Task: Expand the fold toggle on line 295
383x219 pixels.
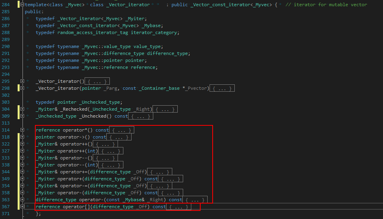Action: (23, 81)
